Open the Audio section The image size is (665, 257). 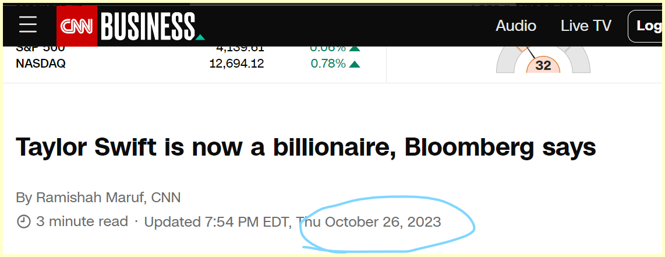point(516,26)
